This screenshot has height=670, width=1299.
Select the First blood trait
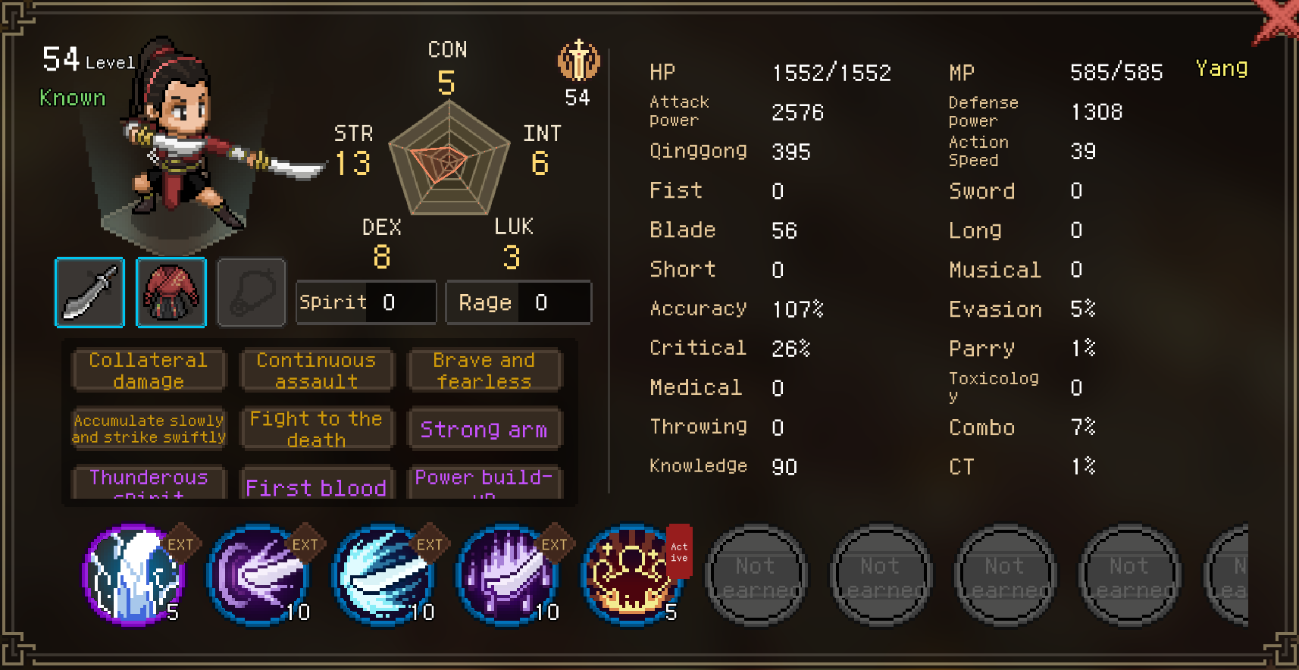(317, 483)
